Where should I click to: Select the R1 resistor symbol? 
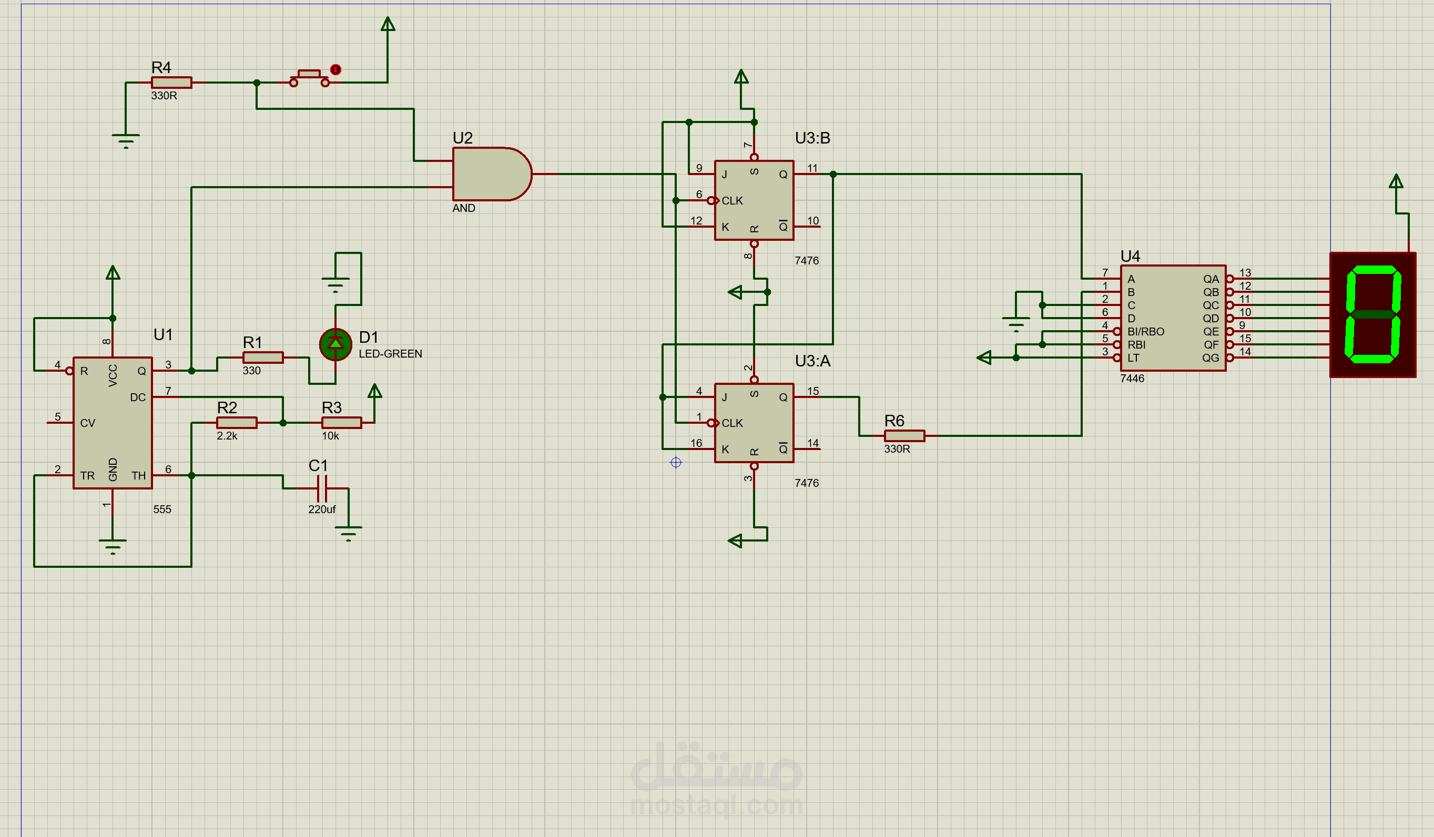(263, 358)
